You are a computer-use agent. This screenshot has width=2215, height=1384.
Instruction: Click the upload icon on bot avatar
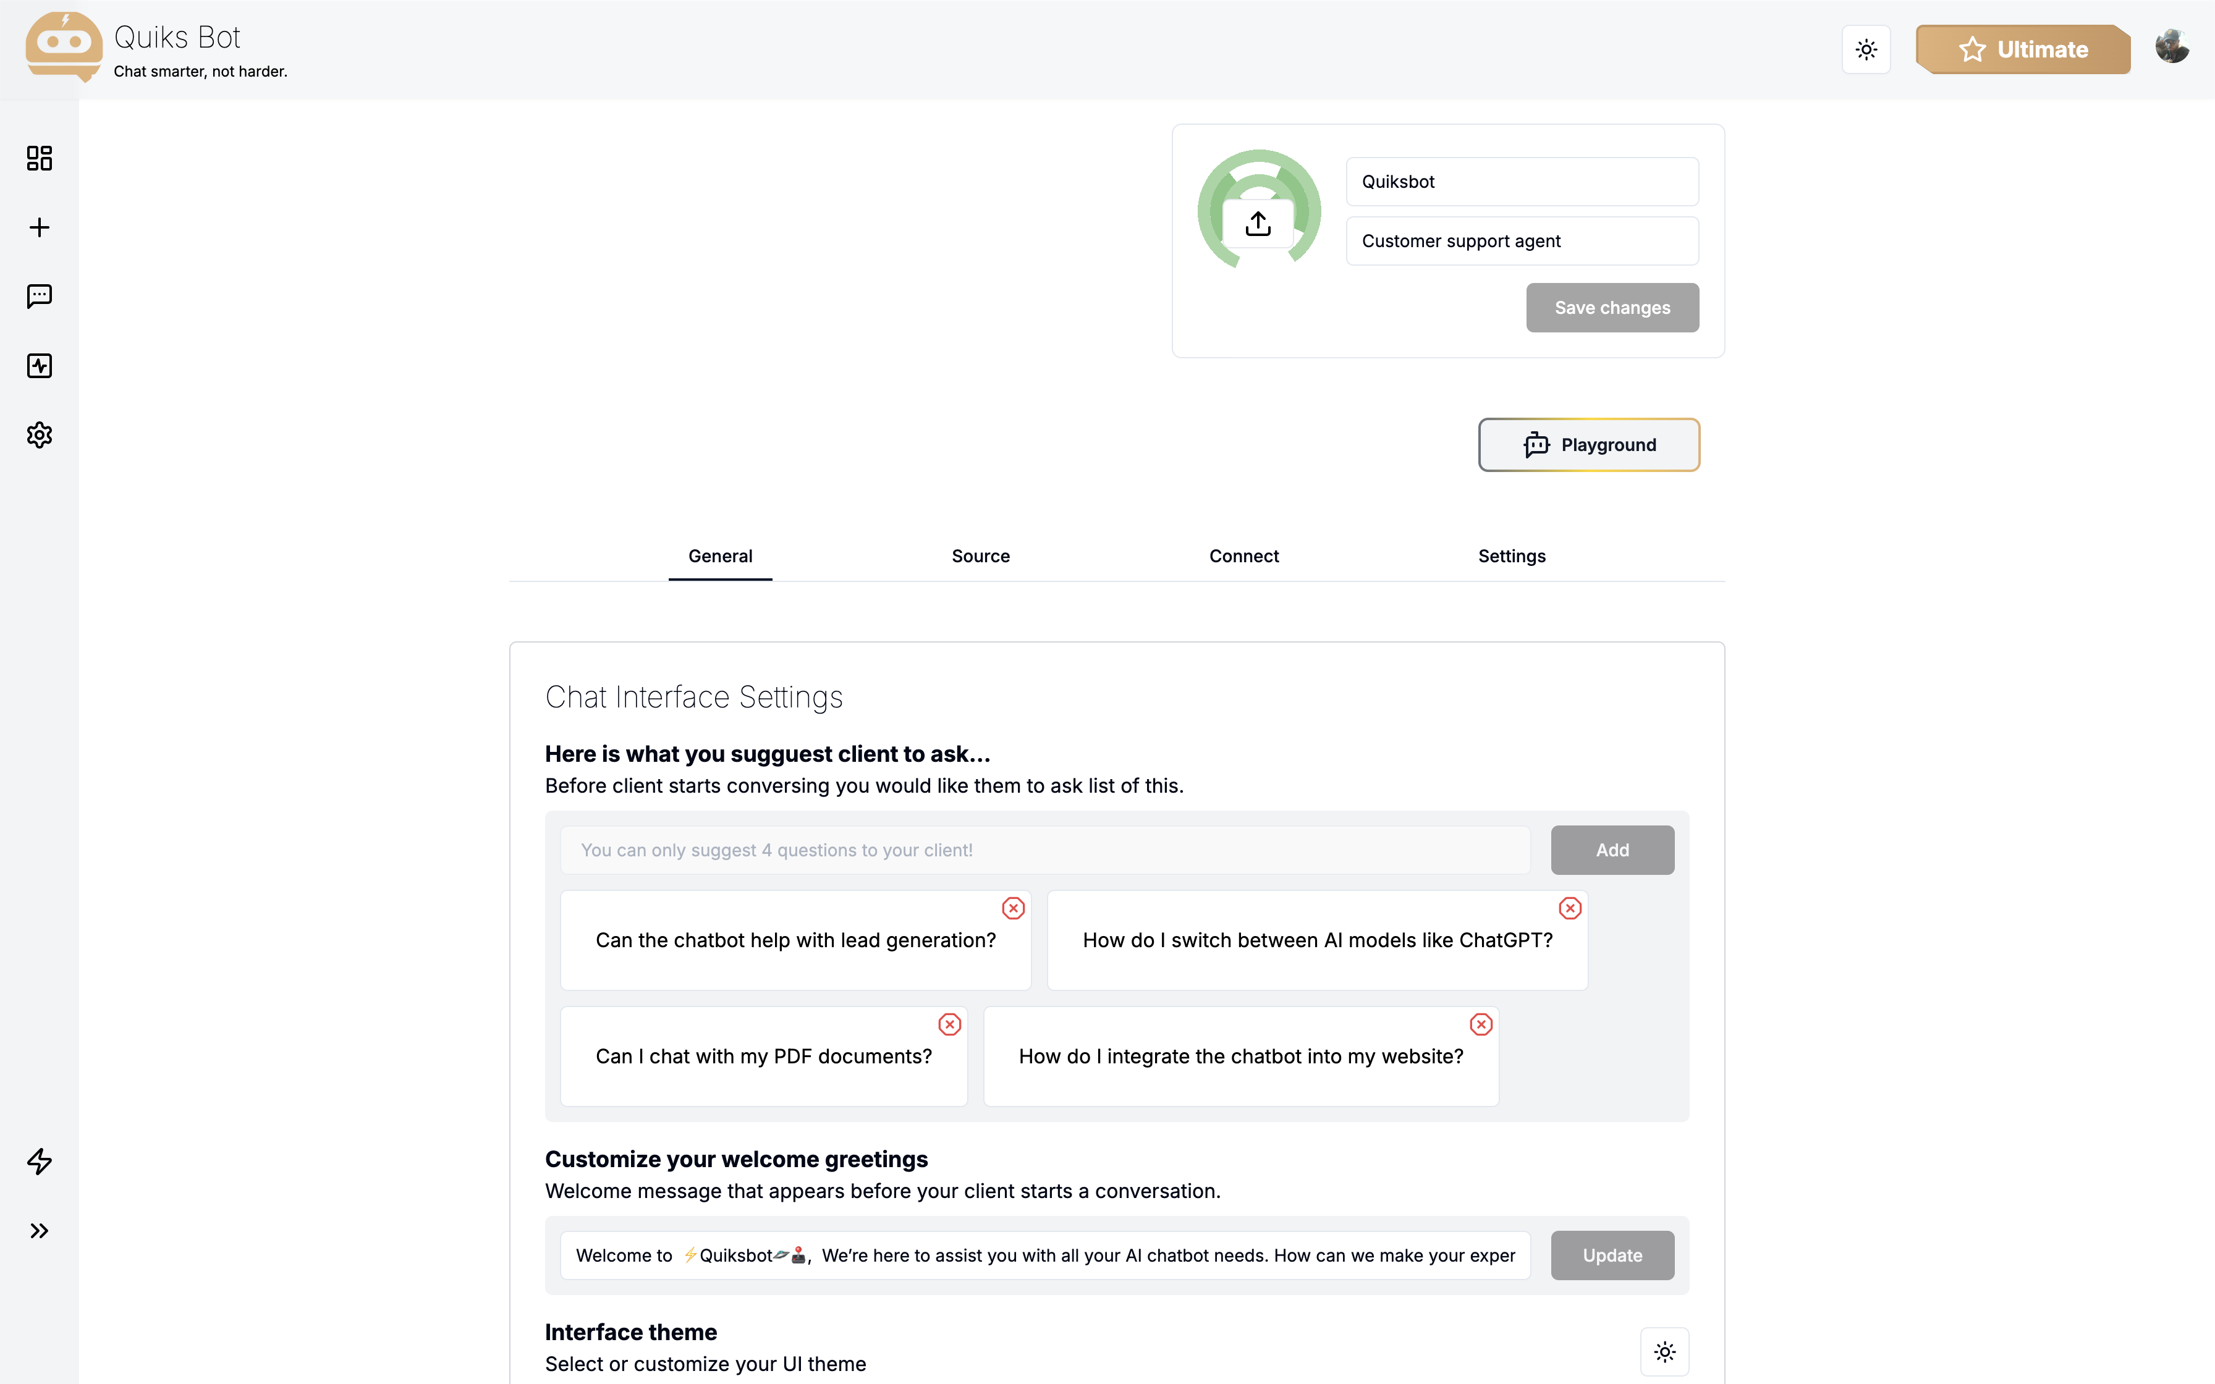click(1258, 223)
